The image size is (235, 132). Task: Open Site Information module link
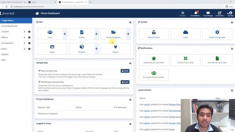coord(175,111)
